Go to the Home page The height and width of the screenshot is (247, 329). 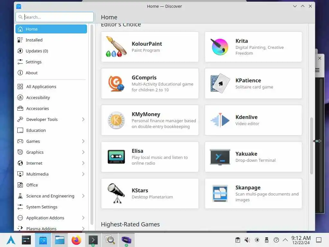pos(51,29)
